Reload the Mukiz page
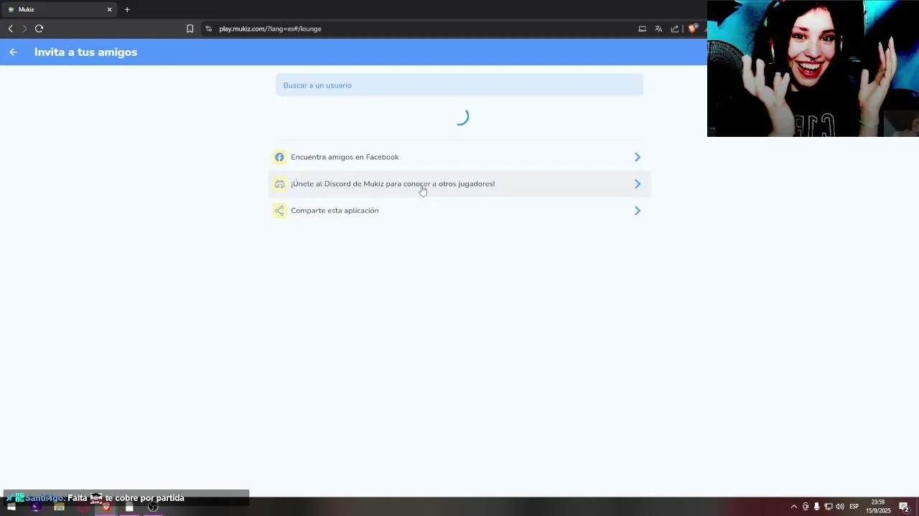Image resolution: width=919 pixels, height=516 pixels. pos(39,29)
